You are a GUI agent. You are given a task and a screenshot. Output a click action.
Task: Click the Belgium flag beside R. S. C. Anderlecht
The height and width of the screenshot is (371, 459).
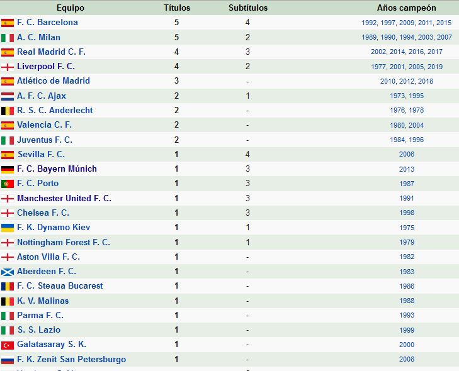8,111
